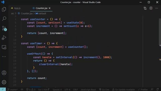Click on setInterval call in code
The height and width of the screenshot is (91, 161).
point(64,57)
